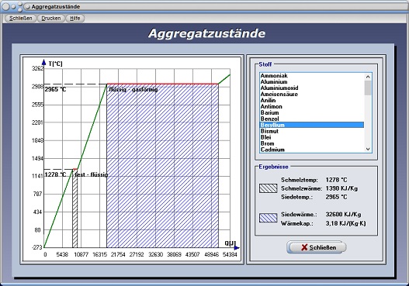Click the window icon beside Aggregatzustände title
This screenshot has width=409, height=286.
[27, 7]
